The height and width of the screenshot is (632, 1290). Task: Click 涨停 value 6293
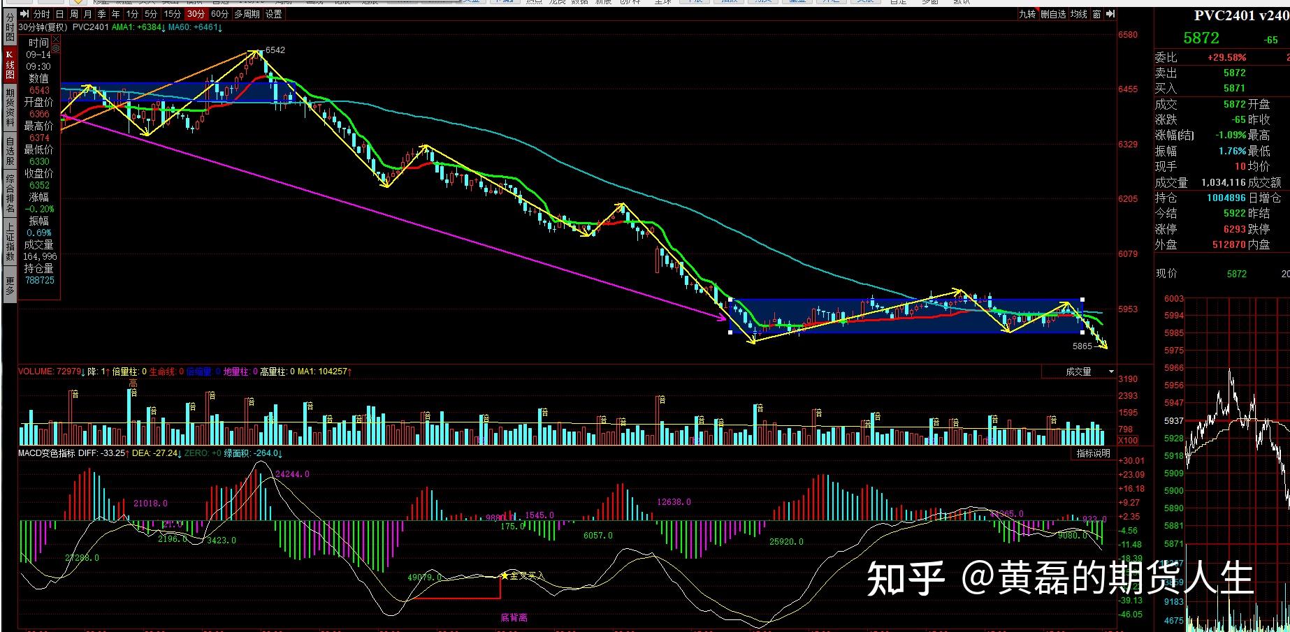pos(1234,229)
